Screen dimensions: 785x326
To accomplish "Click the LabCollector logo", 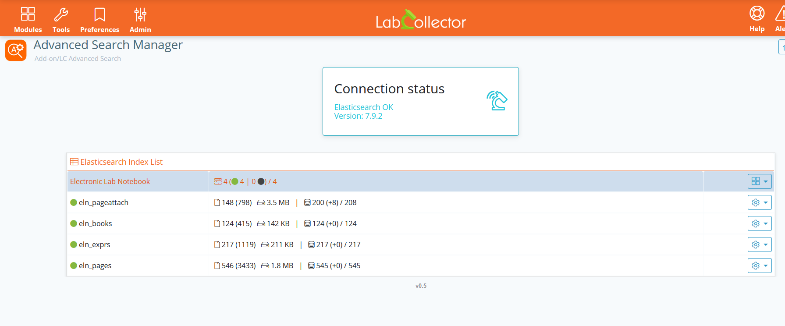I will pyautogui.click(x=421, y=20).
